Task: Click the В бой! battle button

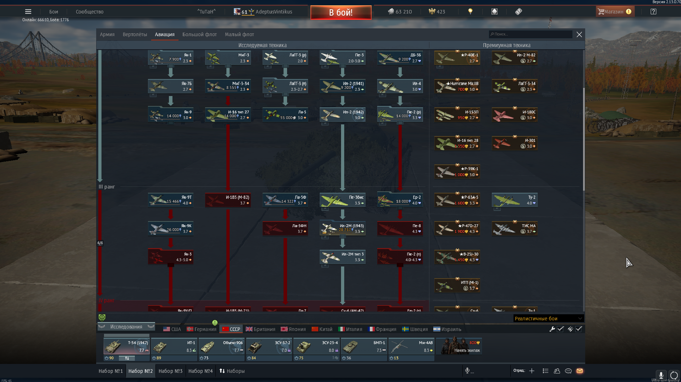Action: (x=341, y=12)
